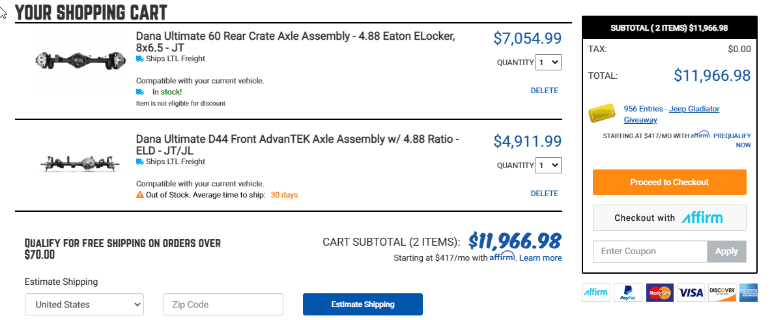Viewport: 772px width, 320px height.
Task: Click the American Express card icon
Action: pyautogui.click(x=749, y=293)
